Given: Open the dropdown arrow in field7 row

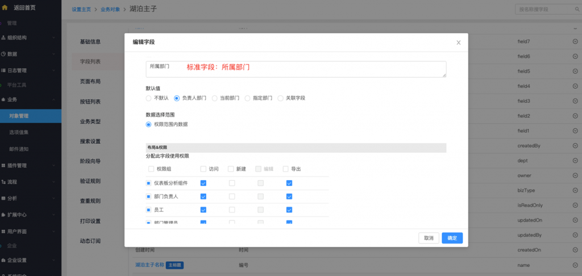Looking at the screenshot, I should pyautogui.click(x=575, y=42).
